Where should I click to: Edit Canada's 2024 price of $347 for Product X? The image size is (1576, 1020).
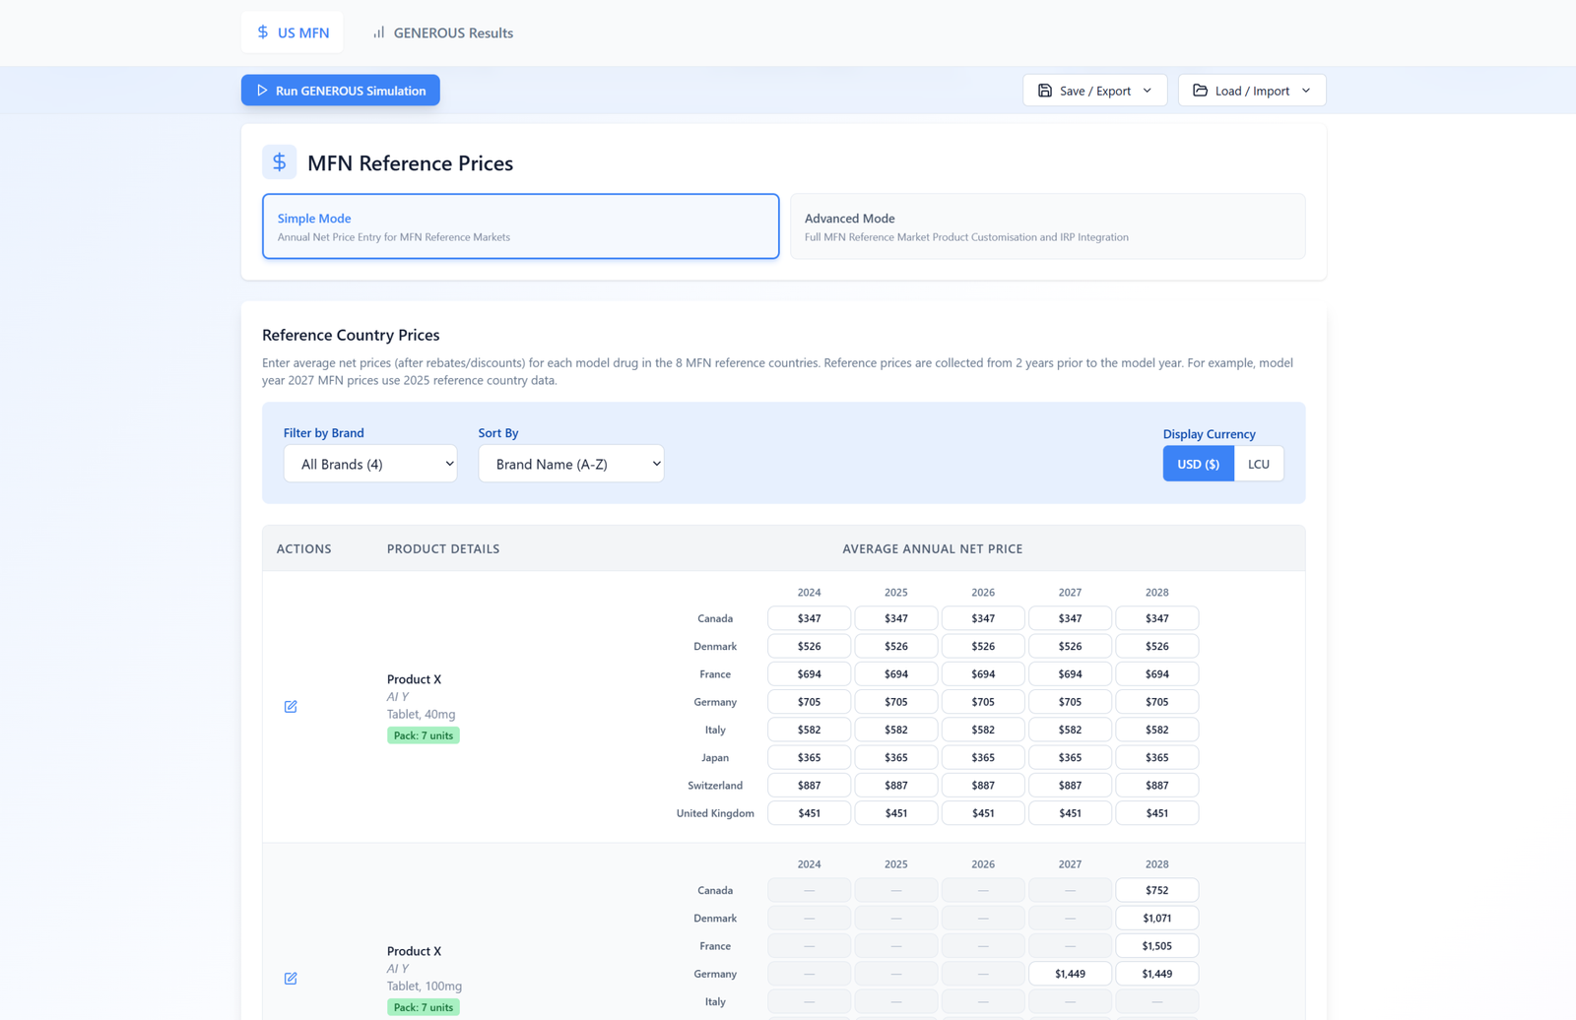coord(809,617)
